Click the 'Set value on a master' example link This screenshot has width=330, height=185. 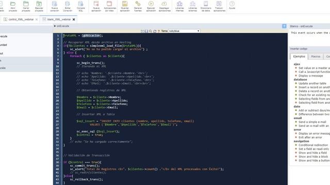[x=314, y=68]
